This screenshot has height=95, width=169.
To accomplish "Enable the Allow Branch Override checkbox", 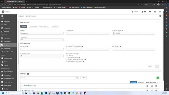I will 67,61.
